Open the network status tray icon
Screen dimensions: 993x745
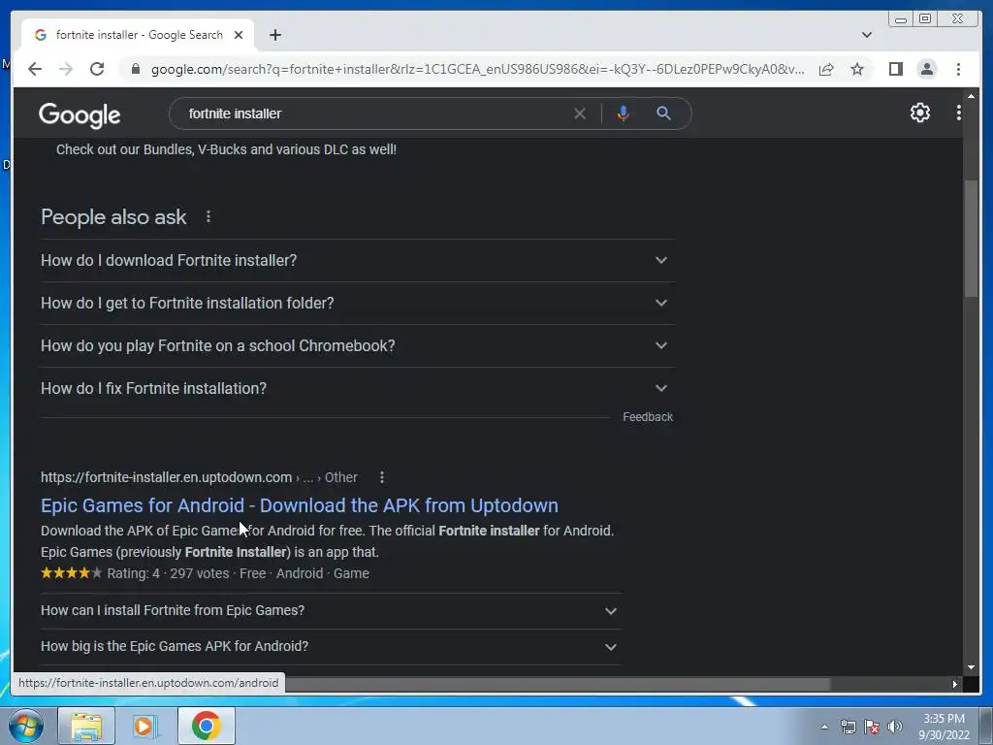coord(848,727)
